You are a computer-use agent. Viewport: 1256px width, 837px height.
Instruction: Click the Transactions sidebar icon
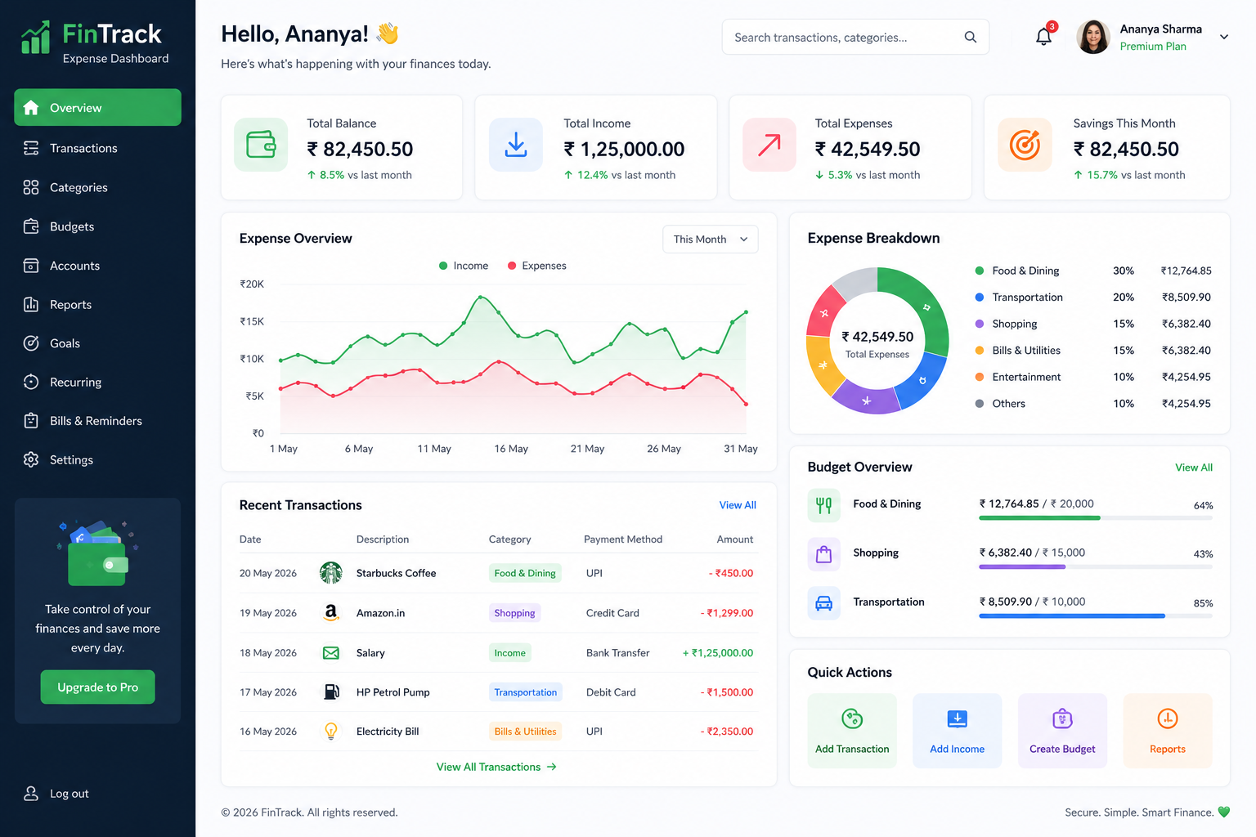pyautogui.click(x=31, y=148)
